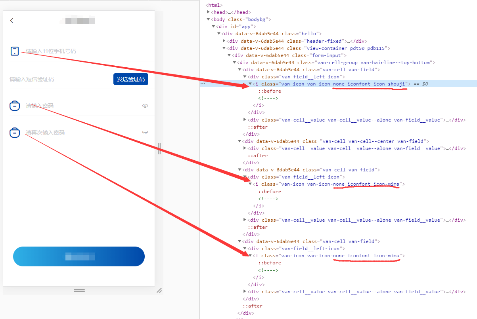
Task: Click the blue submit button at form bottom
Action: (79, 256)
